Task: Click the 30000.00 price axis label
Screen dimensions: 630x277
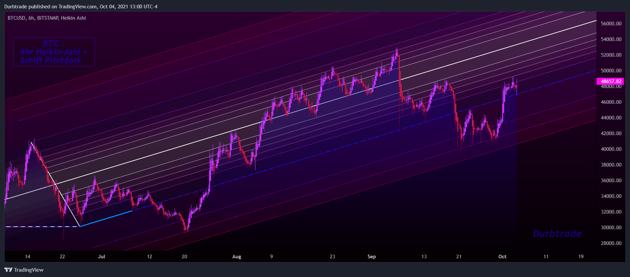Action: pyautogui.click(x=611, y=228)
